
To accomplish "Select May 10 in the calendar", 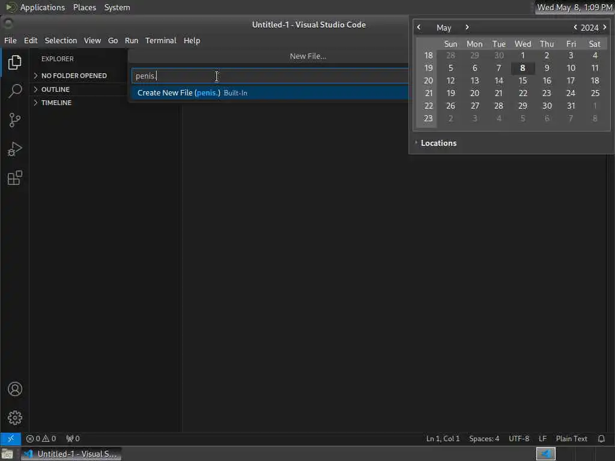I will click(571, 68).
